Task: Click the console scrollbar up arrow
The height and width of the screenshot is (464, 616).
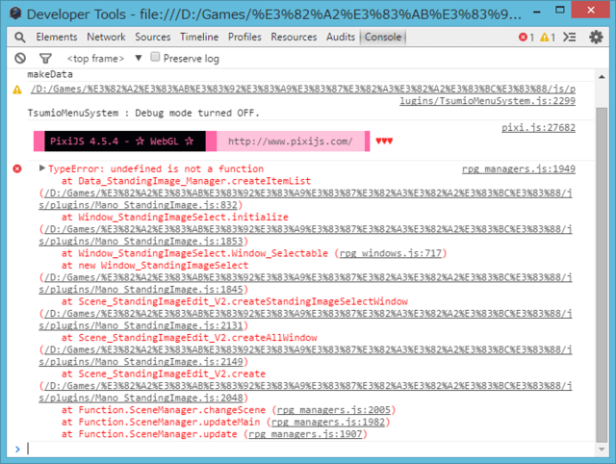Action: click(x=602, y=77)
